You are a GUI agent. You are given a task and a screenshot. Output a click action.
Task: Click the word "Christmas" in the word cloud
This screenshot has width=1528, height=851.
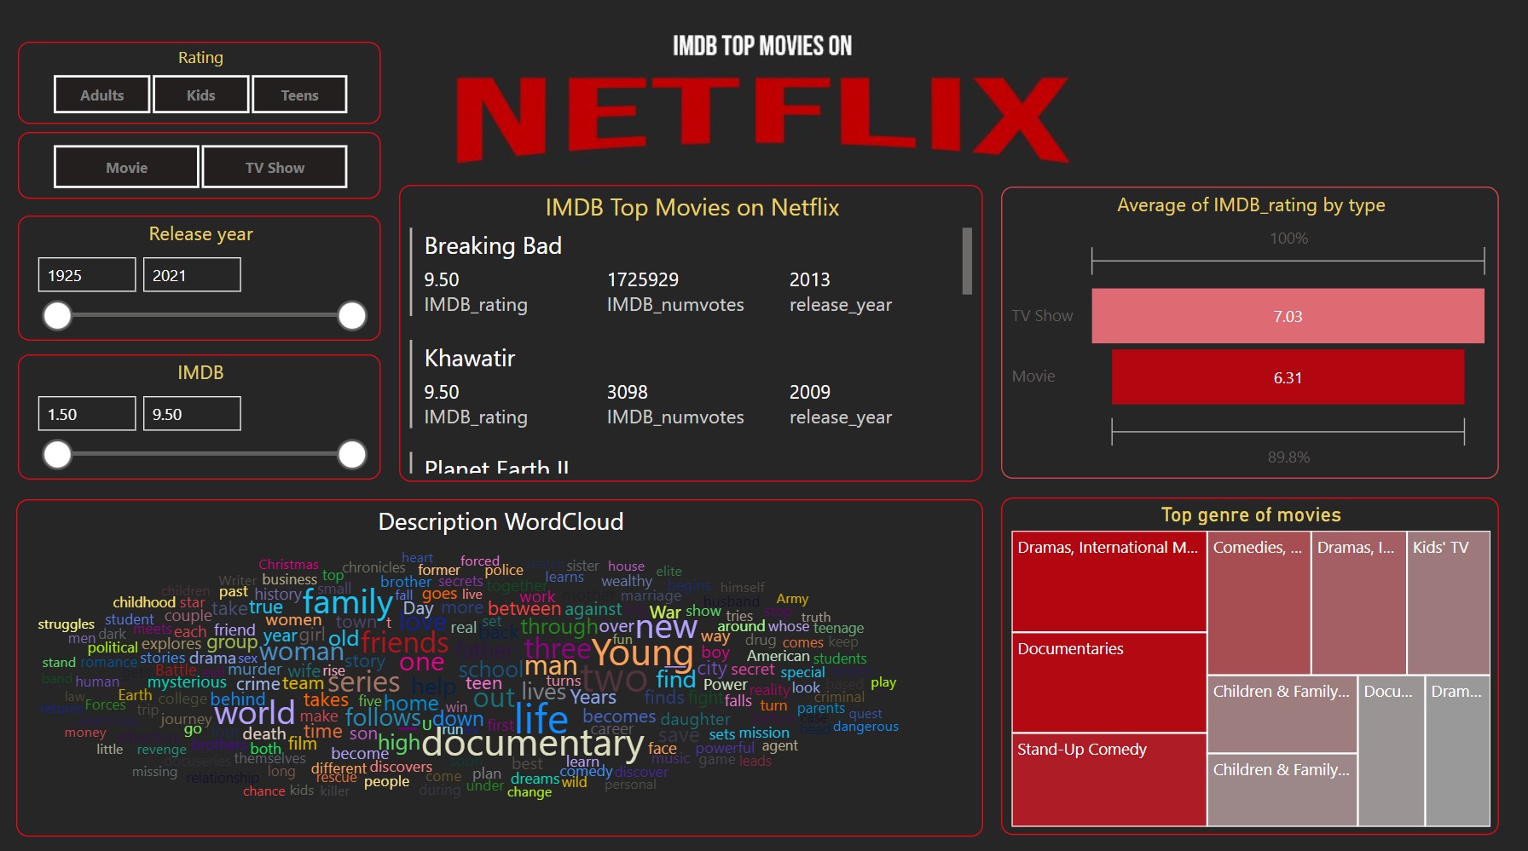(x=288, y=564)
